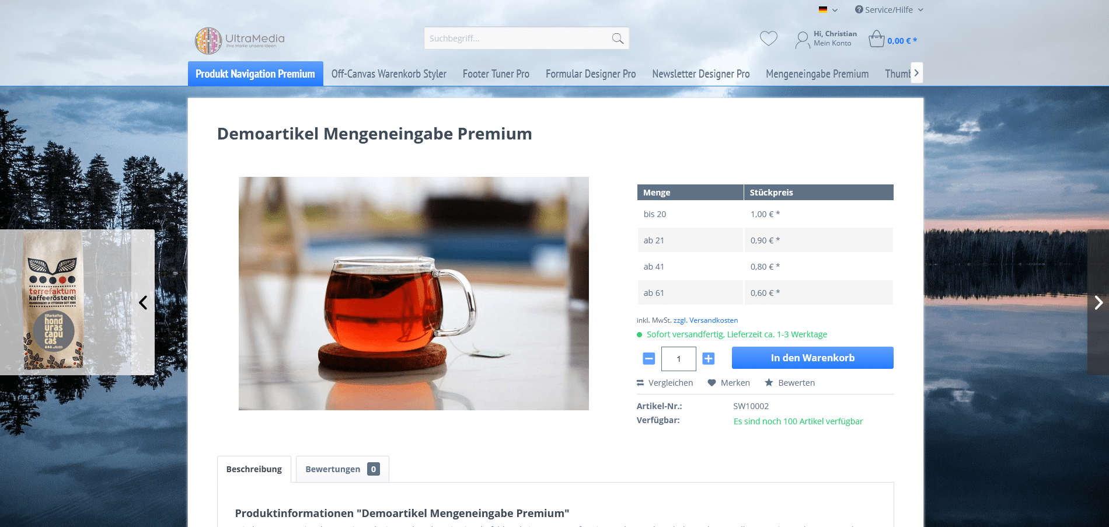Open the language flag selector
Viewport: 1109px width, 527px height.
pos(828,10)
